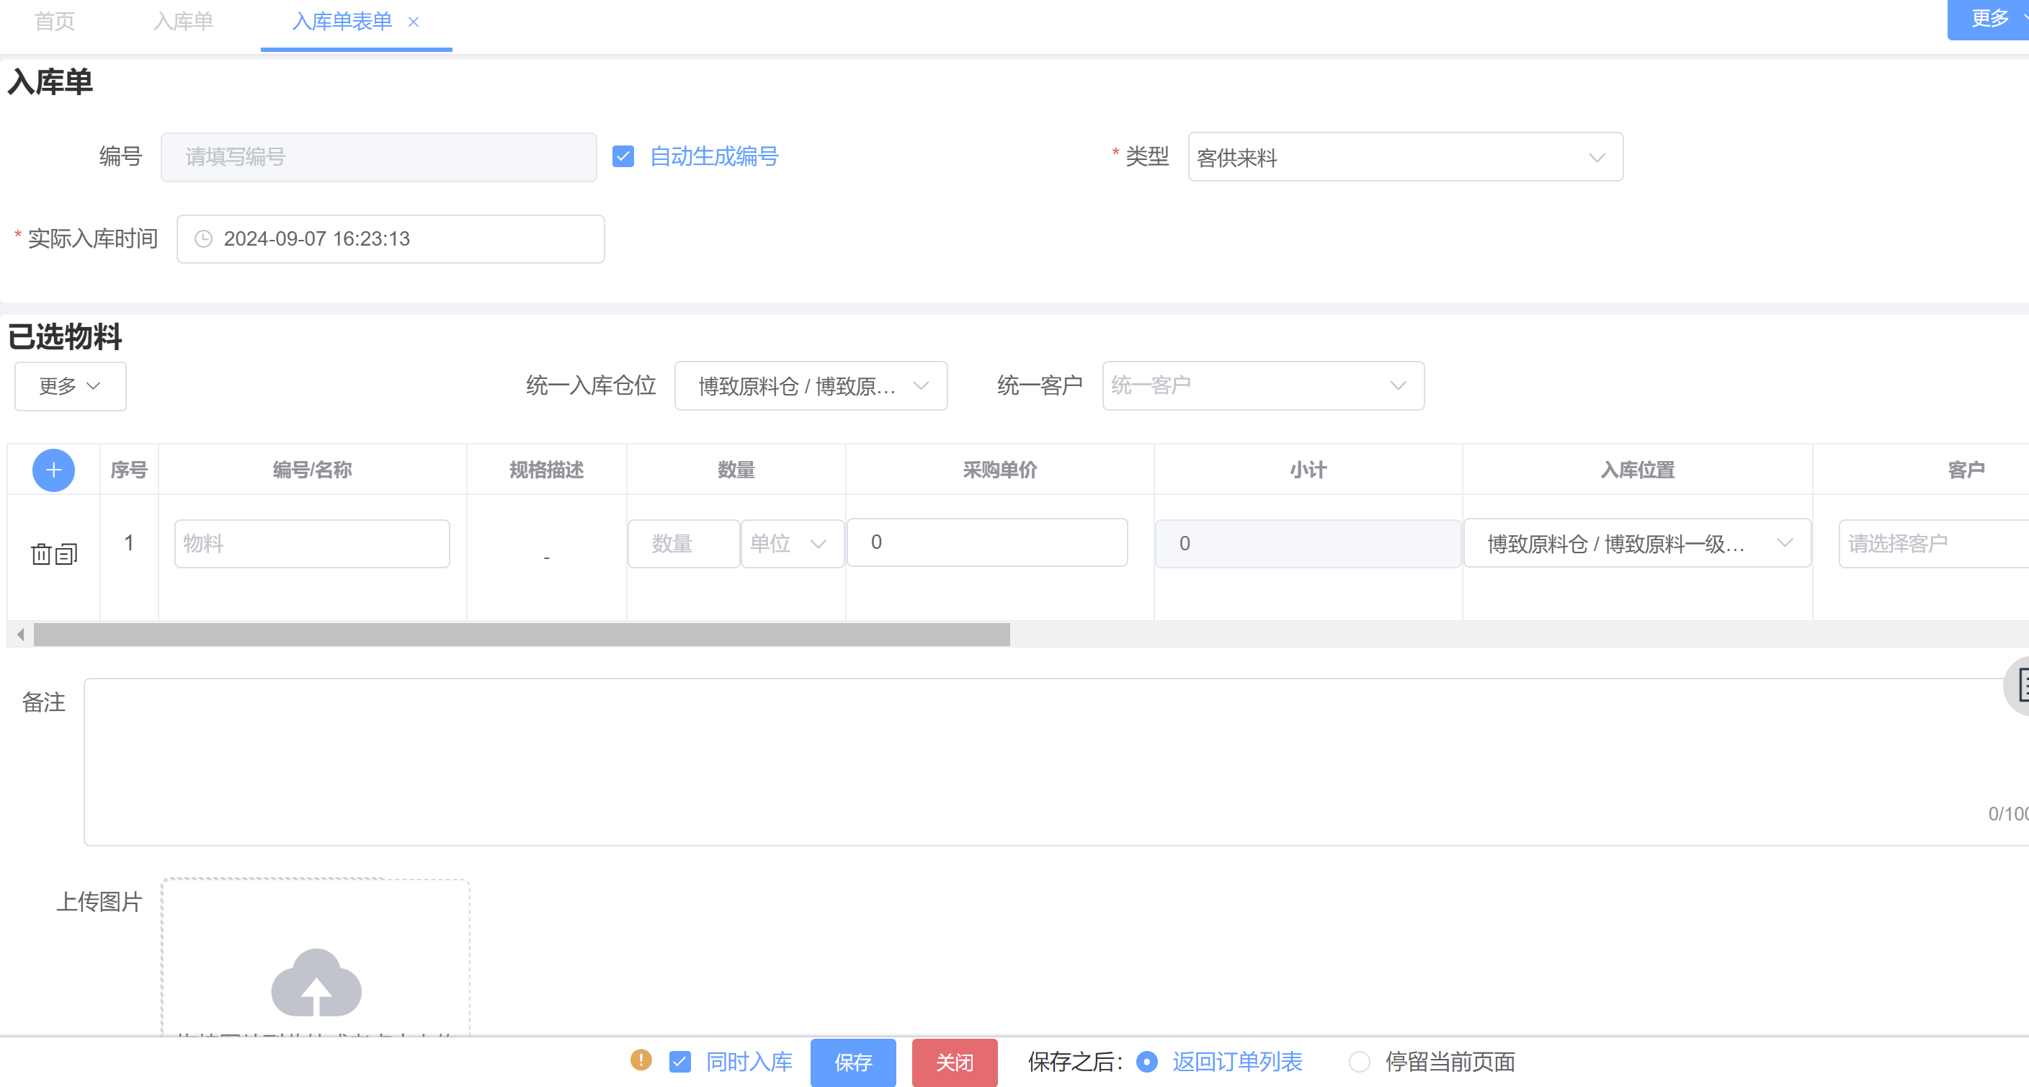Open top-right blue 更多 button

[1988, 19]
